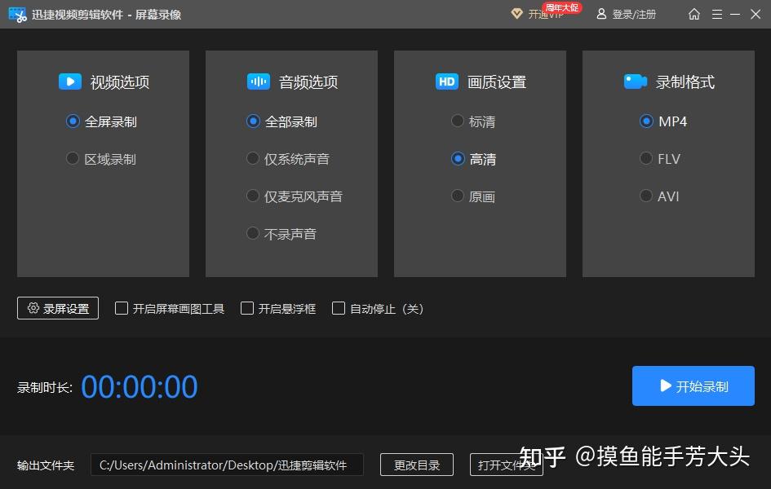Click the 录制时长 label

tap(45, 387)
